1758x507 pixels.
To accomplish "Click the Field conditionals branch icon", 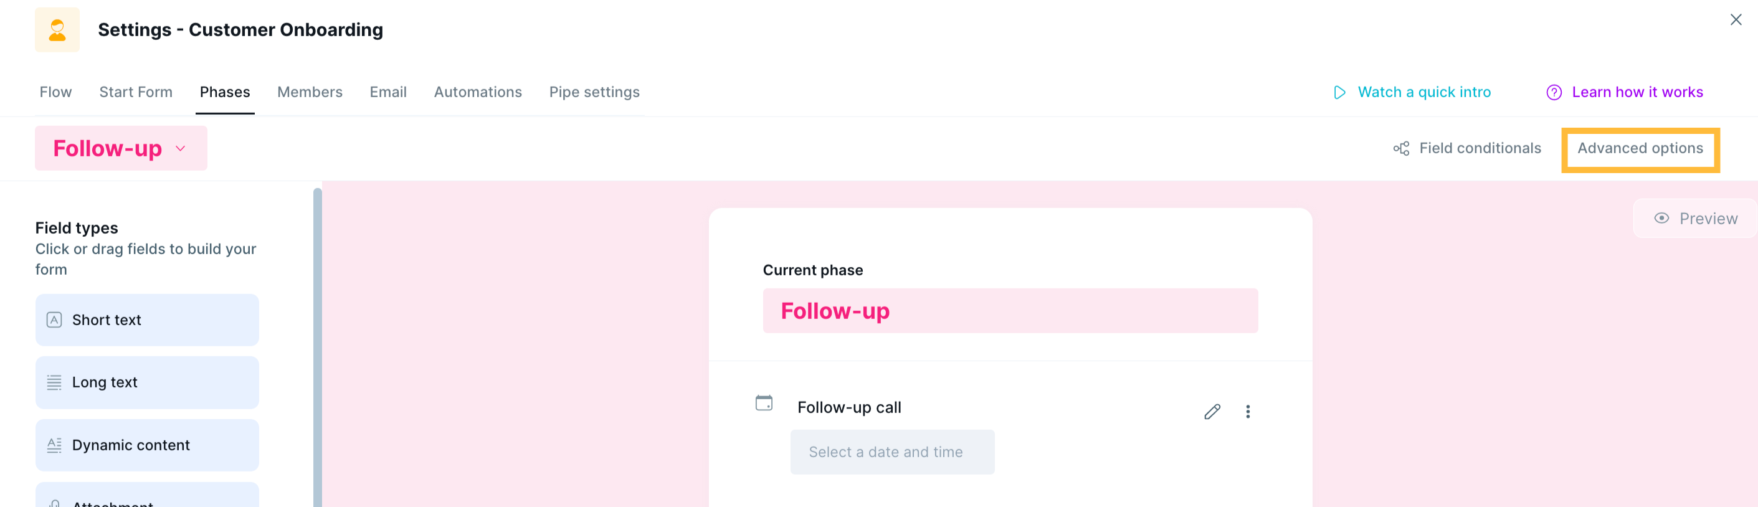I will click(1400, 149).
